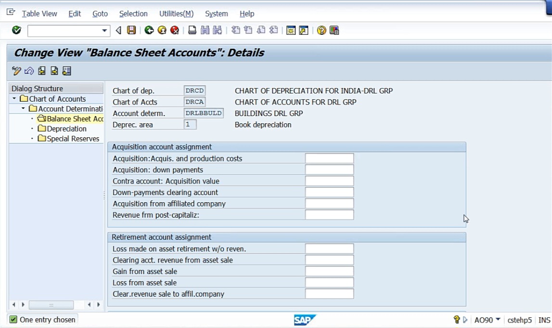The height and width of the screenshot is (328, 552).
Task: Open the AO90 transaction dropdown in status bar
Action: pos(498,319)
